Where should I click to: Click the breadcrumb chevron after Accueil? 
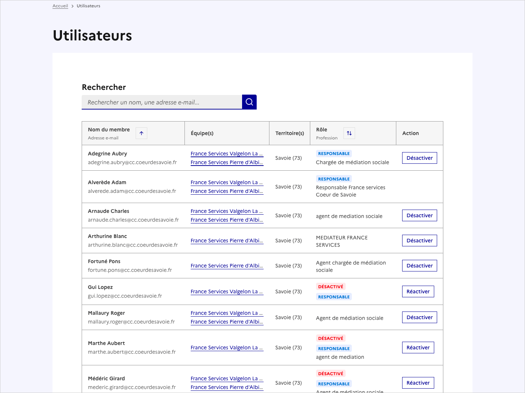click(71, 6)
